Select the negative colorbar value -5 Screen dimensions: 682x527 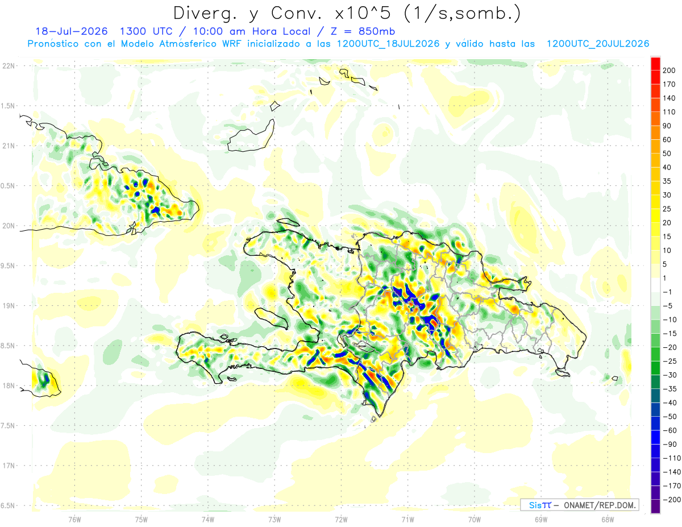(667, 306)
